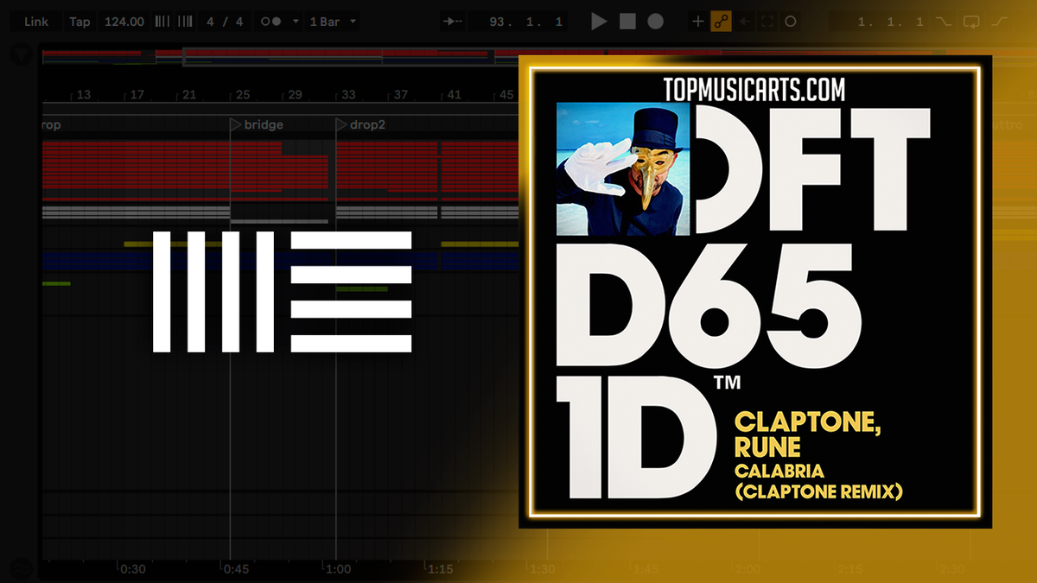Select the drop2 arrangement locator
The height and width of the screenshot is (583, 1037).
point(363,124)
